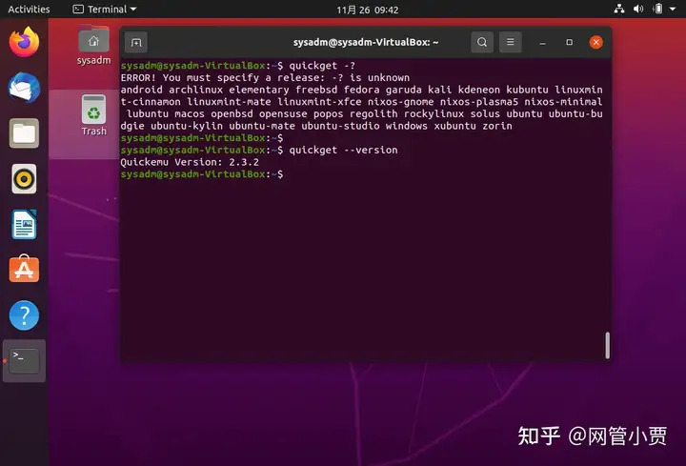
Task: Launch the Rhythmbox music player
Action: tap(24, 179)
